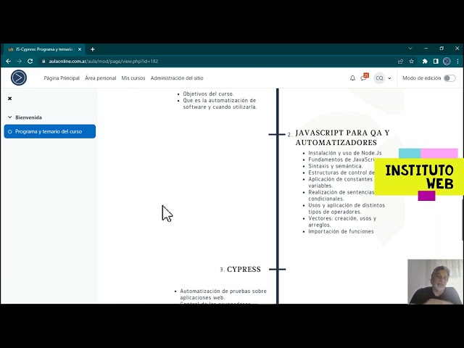Click the text Sintaxis y semántica

(335, 166)
